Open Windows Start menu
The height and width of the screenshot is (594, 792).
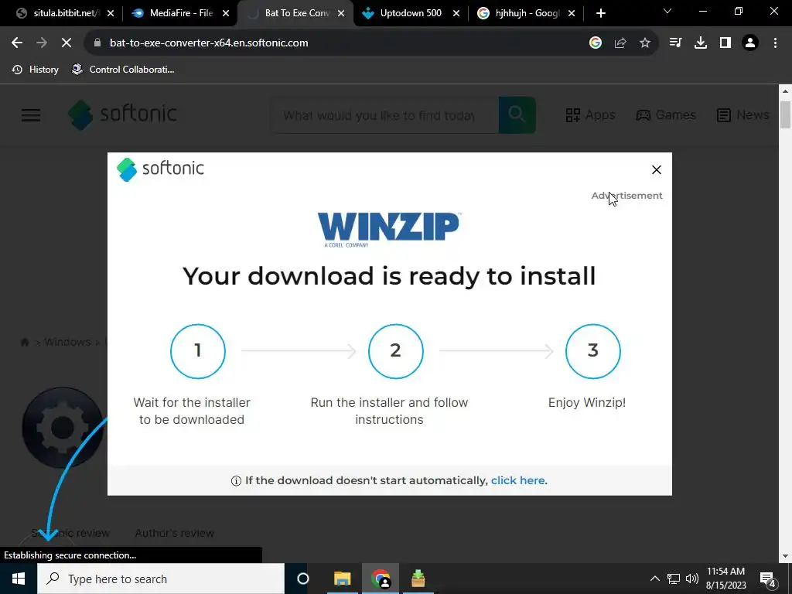pyautogui.click(x=19, y=579)
